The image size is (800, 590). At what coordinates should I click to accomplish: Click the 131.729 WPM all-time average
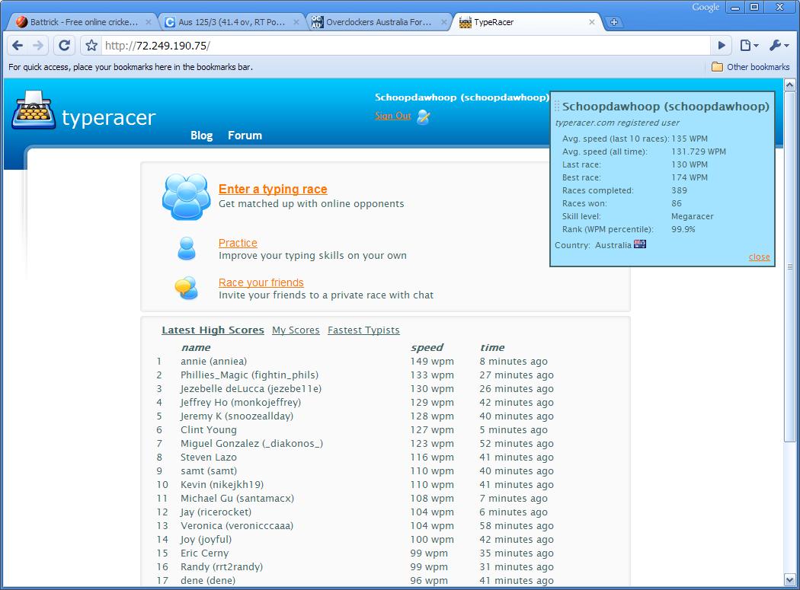click(699, 151)
